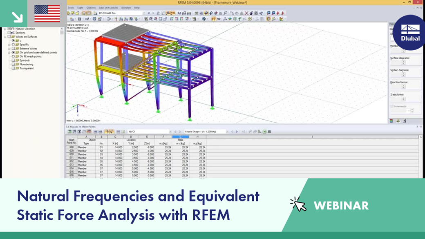Adjust the Trajectories stepper

403,99
